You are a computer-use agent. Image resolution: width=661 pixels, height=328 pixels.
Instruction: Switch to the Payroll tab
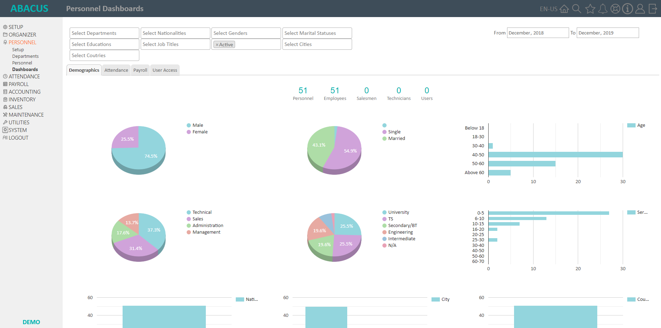click(140, 70)
